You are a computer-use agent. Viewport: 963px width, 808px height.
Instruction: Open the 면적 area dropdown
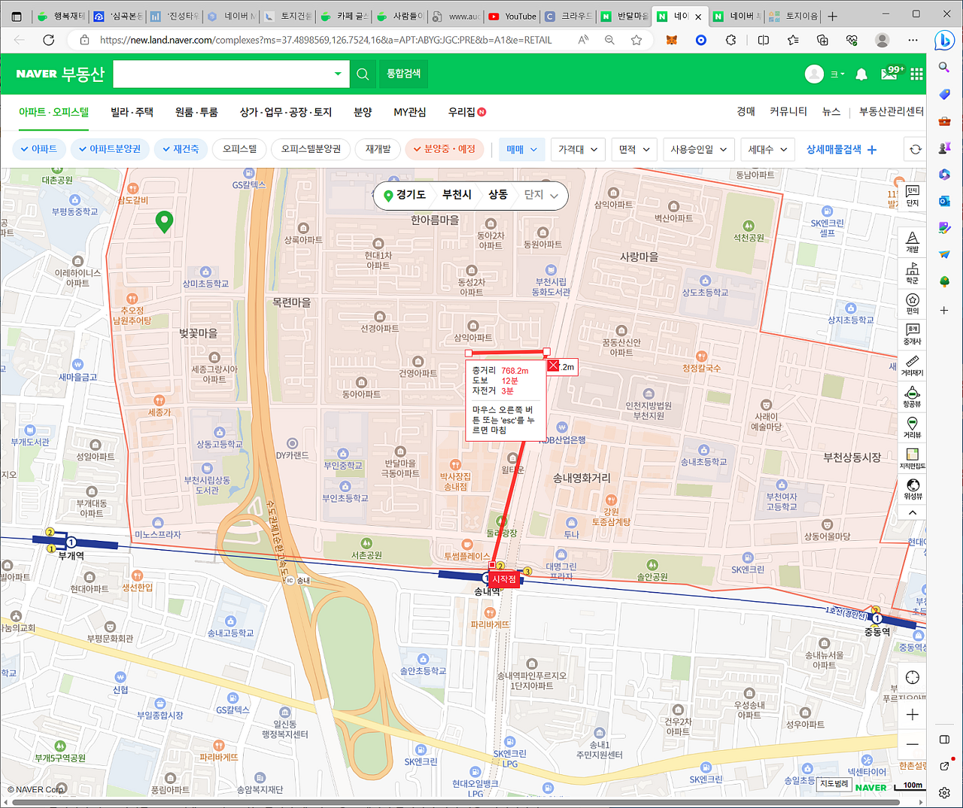click(x=634, y=150)
